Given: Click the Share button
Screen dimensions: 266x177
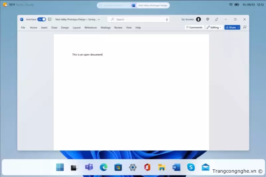Looking at the screenshot, I should coord(230,28).
